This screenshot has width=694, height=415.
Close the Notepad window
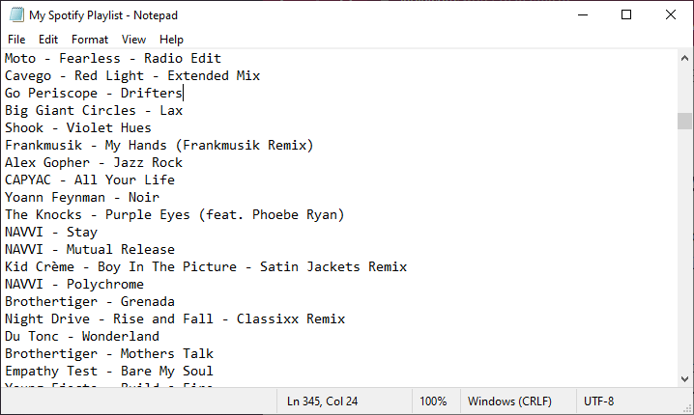click(671, 15)
